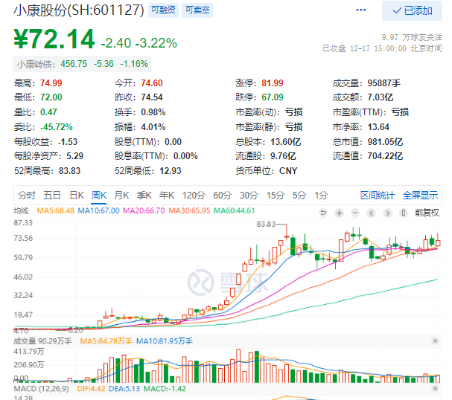Click the MA5:68.48 moving average label
The width and height of the screenshot is (452, 400).
[56, 210]
